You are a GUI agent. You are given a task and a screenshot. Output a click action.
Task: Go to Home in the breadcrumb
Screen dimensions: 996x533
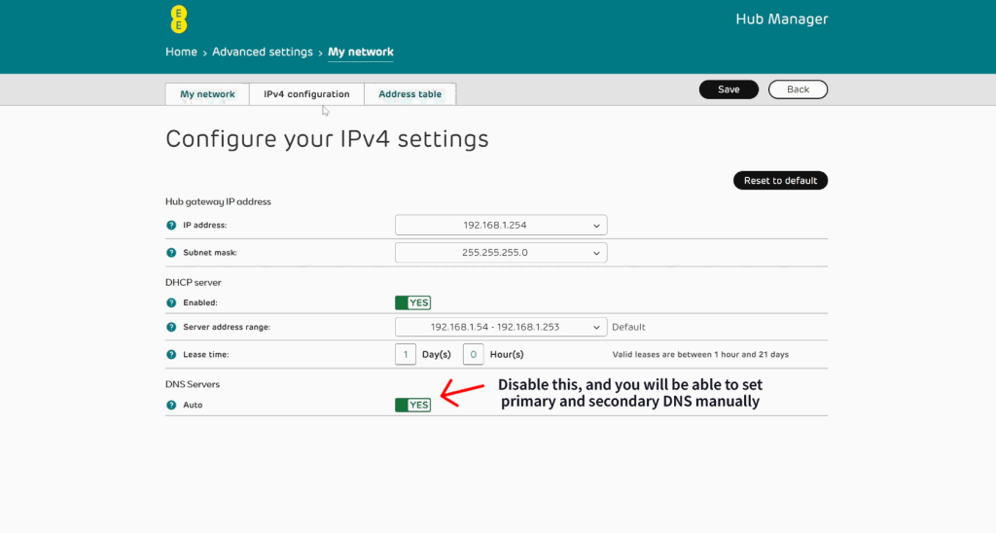181,53
